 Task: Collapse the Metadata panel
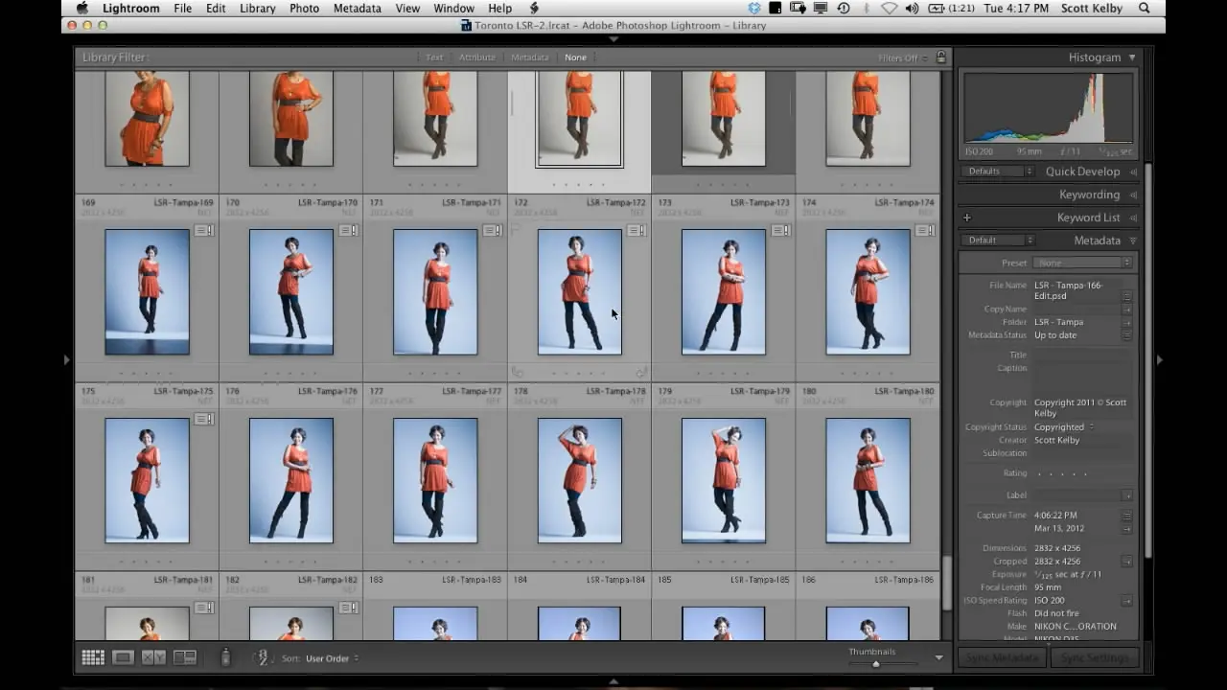click(x=1133, y=241)
